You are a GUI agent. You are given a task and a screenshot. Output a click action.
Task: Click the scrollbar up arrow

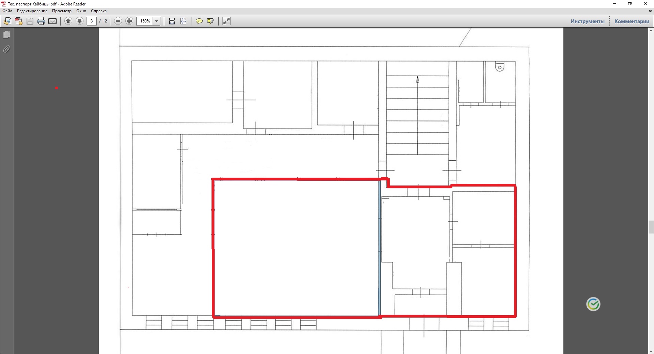(x=651, y=31)
